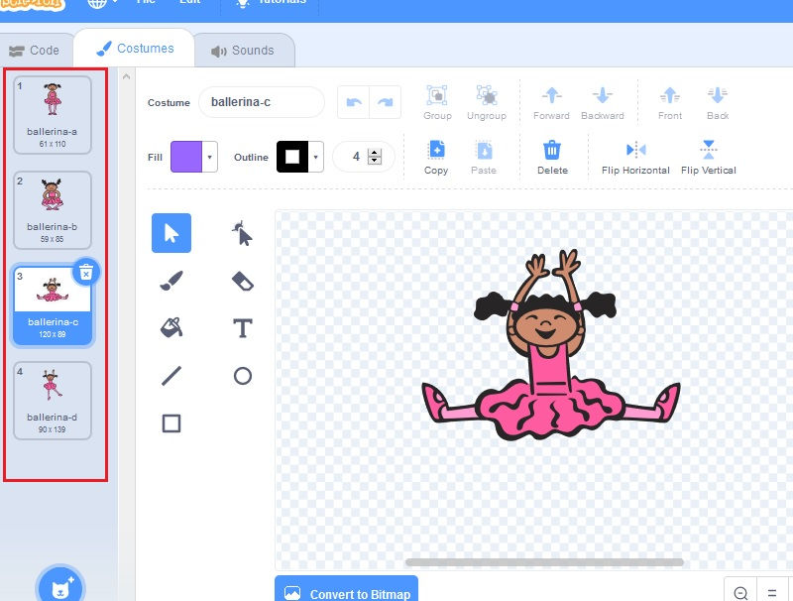Select the Eraser tool
The width and height of the screenshot is (793, 601).
pos(242,281)
